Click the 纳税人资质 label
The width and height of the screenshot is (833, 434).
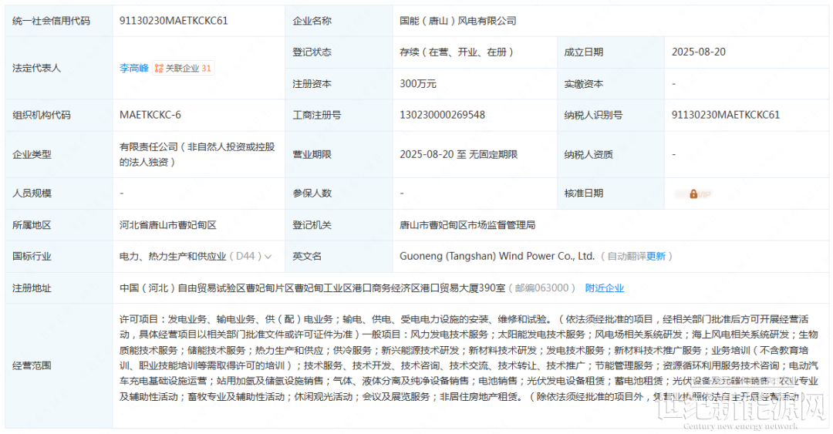coord(588,154)
